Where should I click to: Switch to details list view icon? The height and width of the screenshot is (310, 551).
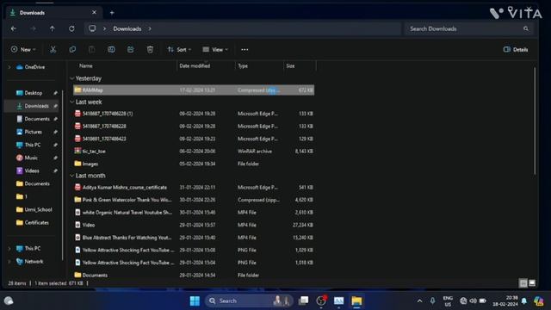click(523, 283)
